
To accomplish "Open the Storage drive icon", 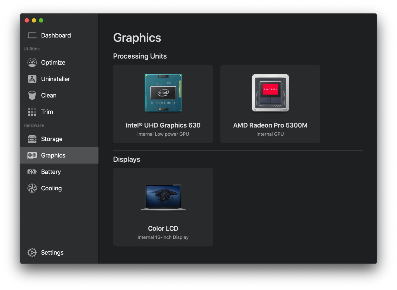I will coord(32,139).
